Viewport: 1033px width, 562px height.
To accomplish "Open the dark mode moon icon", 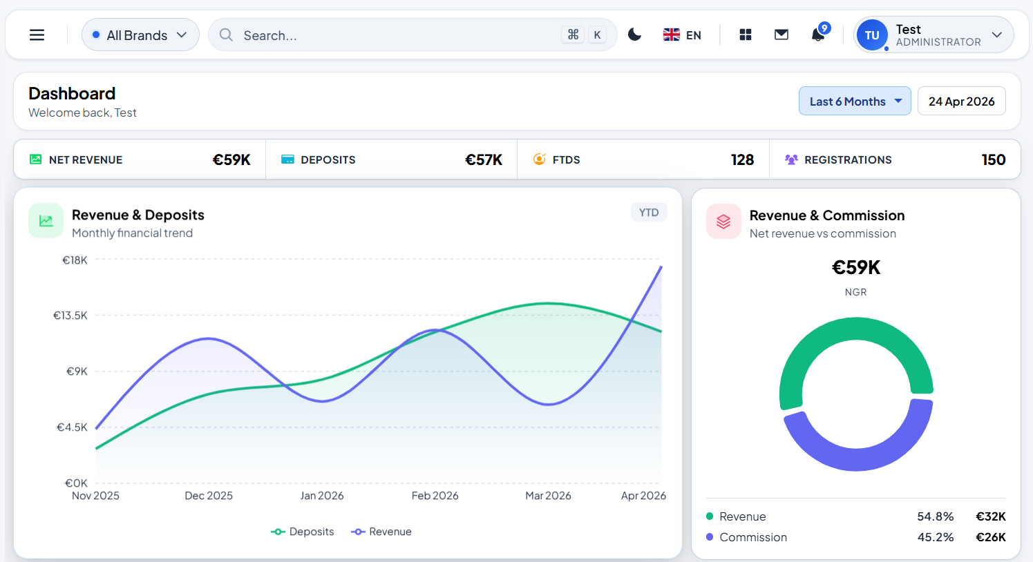I will click(635, 34).
